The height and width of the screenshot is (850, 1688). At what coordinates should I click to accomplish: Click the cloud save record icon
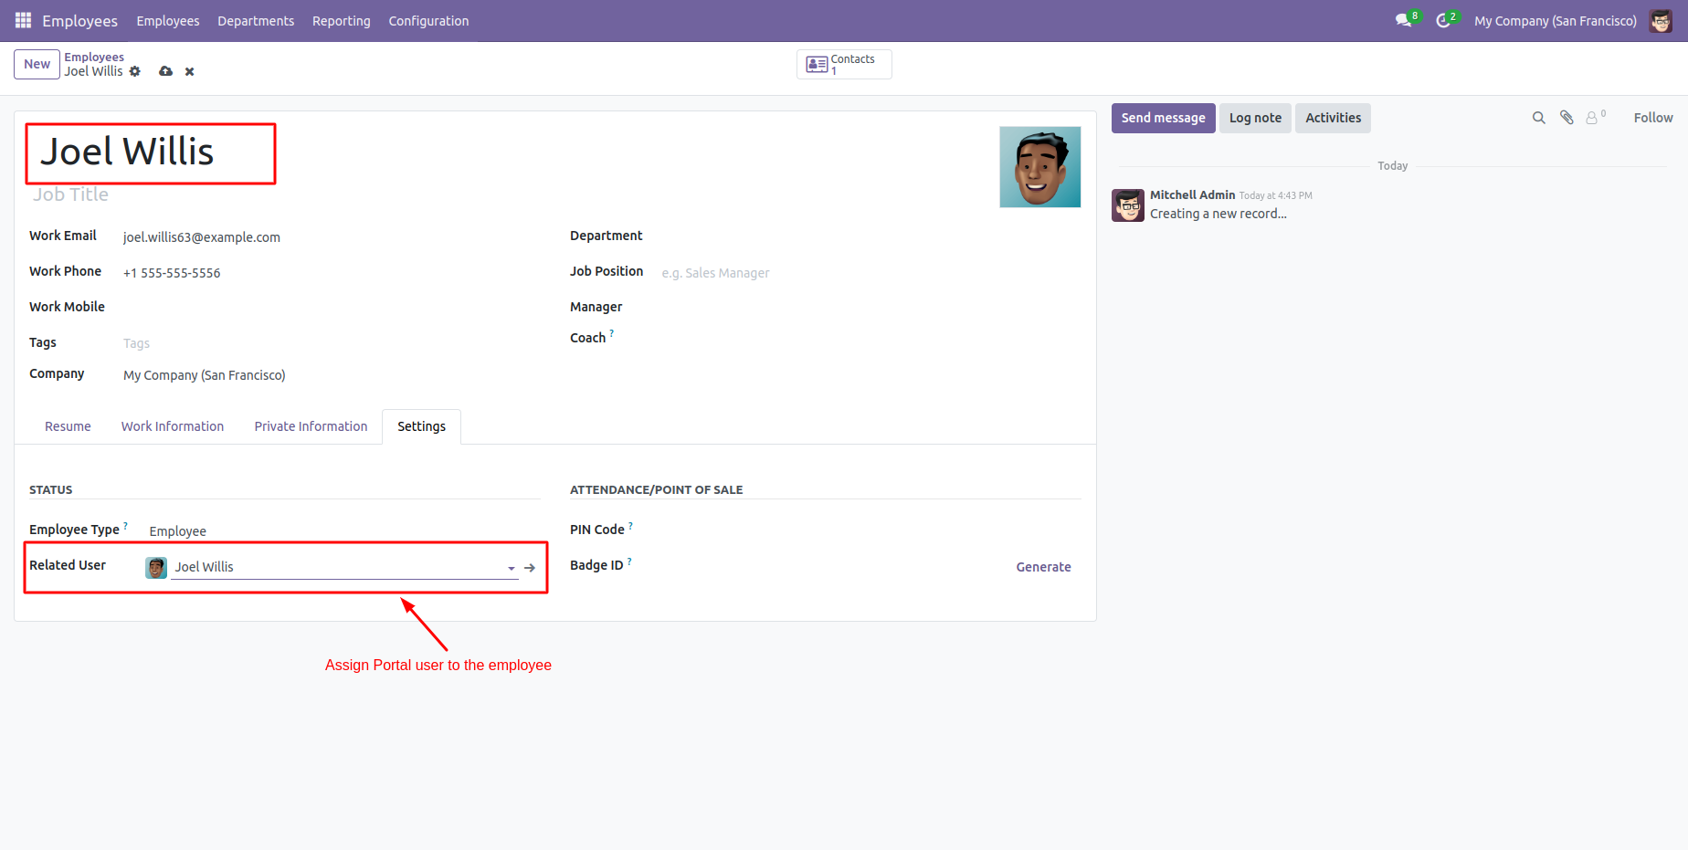[x=165, y=71]
